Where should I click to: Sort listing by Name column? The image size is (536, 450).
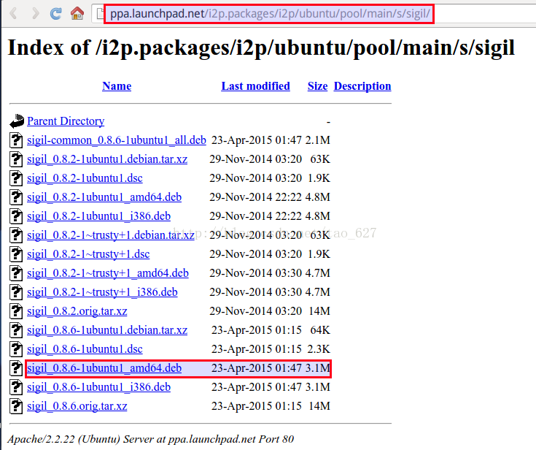click(x=117, y=86)
